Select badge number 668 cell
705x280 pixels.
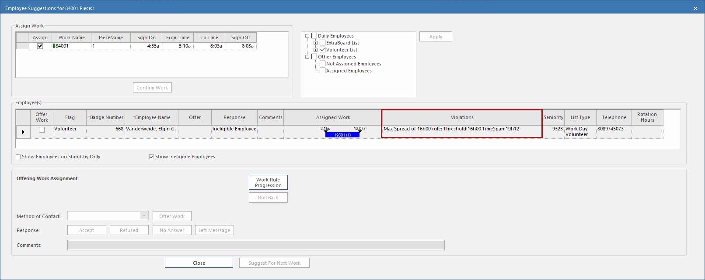pyautogui.click(x=105, y=132)
